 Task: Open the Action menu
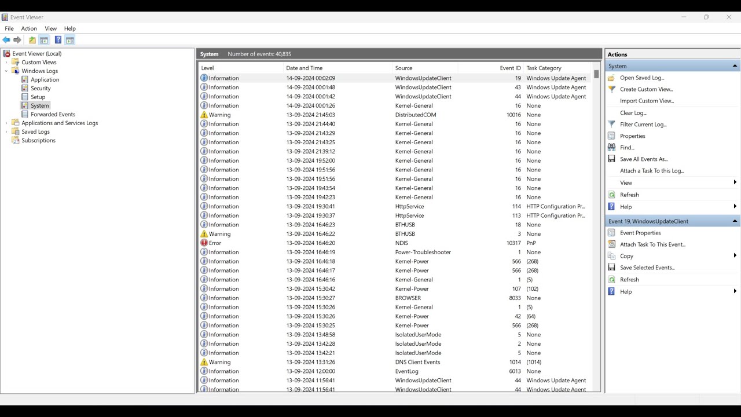click(29, 28)
